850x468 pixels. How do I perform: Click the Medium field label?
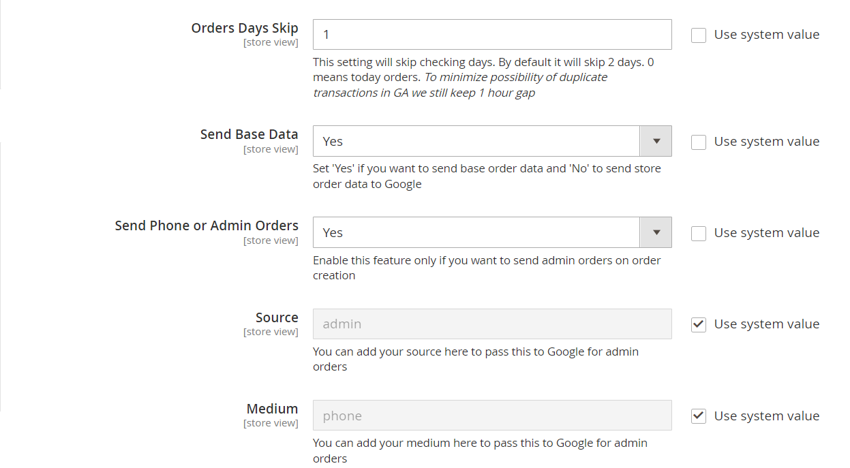point(272,409)
